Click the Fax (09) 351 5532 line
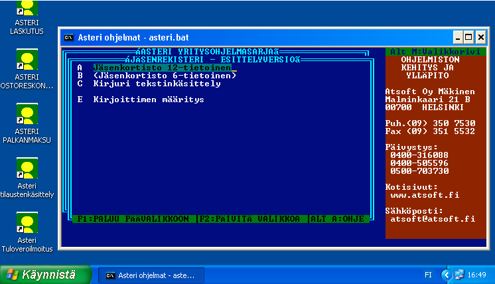 point(430,131)
